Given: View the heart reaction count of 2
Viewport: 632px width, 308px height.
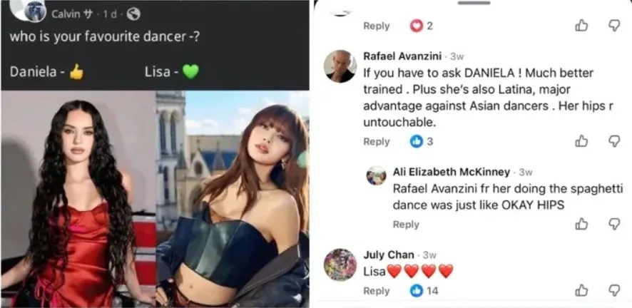Looking at the screenshot, I should [x=421, y=26].
